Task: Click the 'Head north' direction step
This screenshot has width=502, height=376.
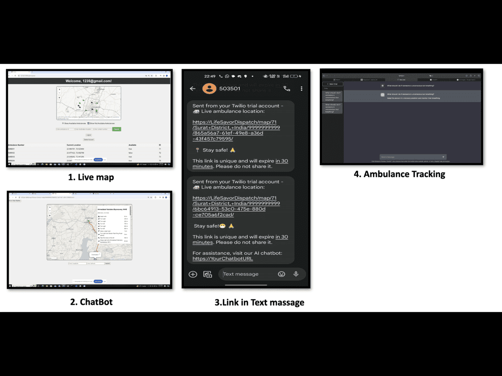Action: 113,217
